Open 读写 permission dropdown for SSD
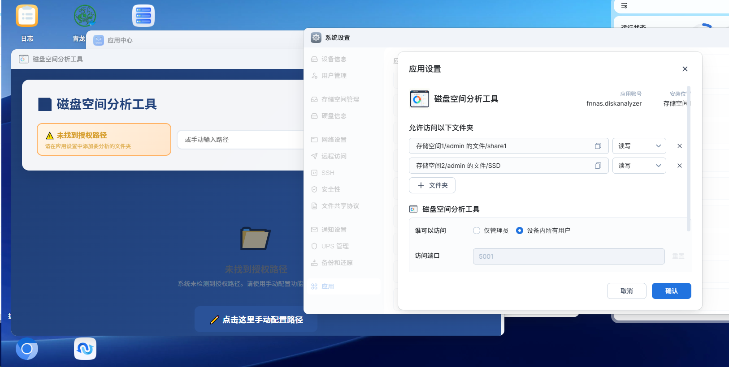Screen dimensions: 729x367 click(639, 166)
